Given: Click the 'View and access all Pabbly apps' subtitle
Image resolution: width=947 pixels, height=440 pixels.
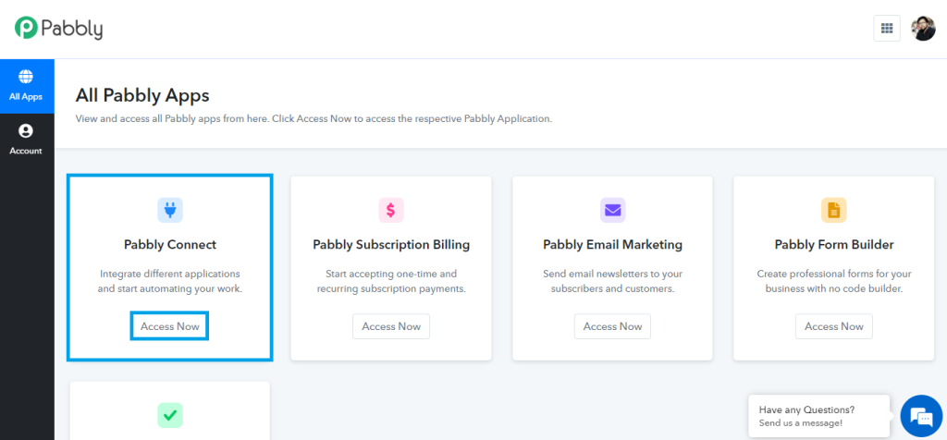Looking at the screenshot, I should pyautogui.click(x=314, y=119).
